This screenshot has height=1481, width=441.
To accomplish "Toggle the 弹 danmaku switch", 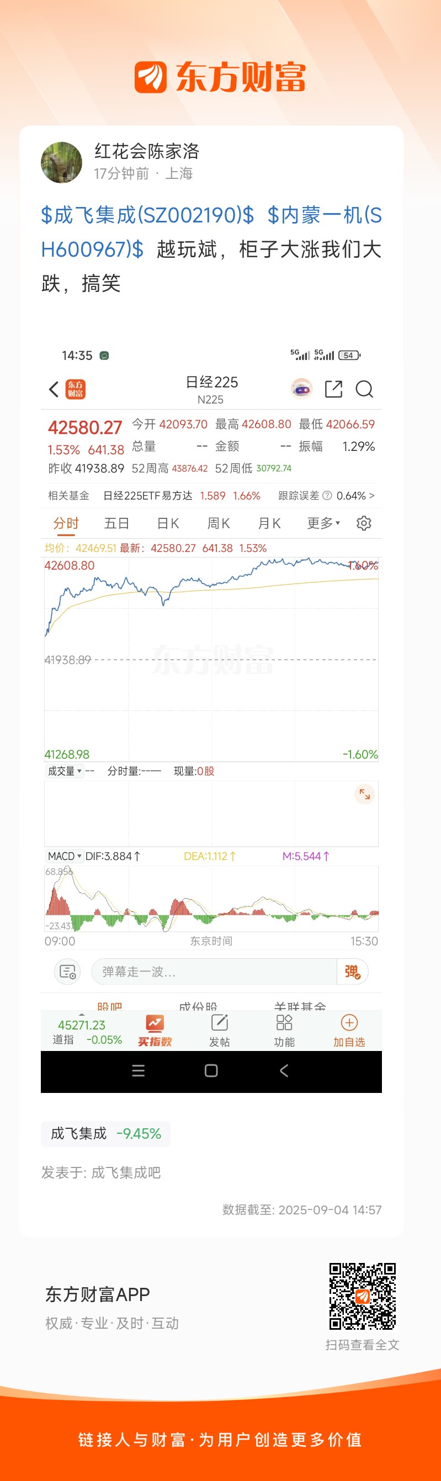I will pyautogui.click(x=353, y=972).
